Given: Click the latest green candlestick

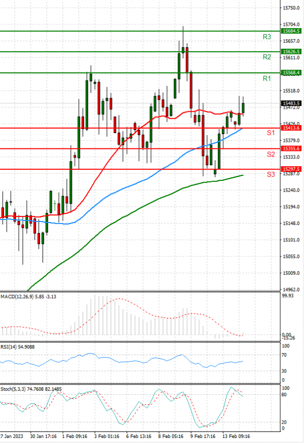Looking at the screenshot, I should [x=243, y=108].
